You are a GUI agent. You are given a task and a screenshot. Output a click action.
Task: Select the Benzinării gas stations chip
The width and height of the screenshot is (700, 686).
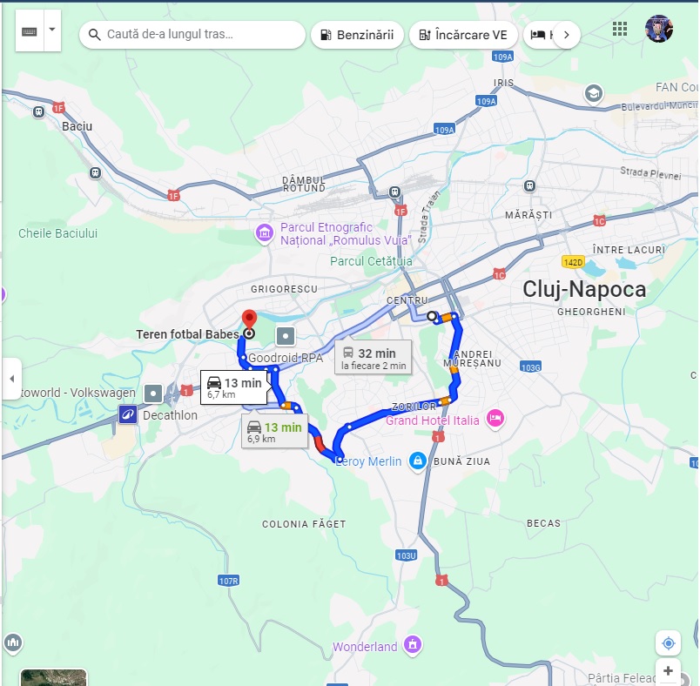pos(357,35)
